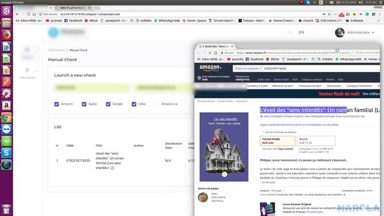Click the Amazon search input field

(321, 68)
